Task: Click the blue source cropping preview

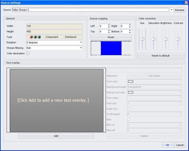Action: (x=111, y=48)
